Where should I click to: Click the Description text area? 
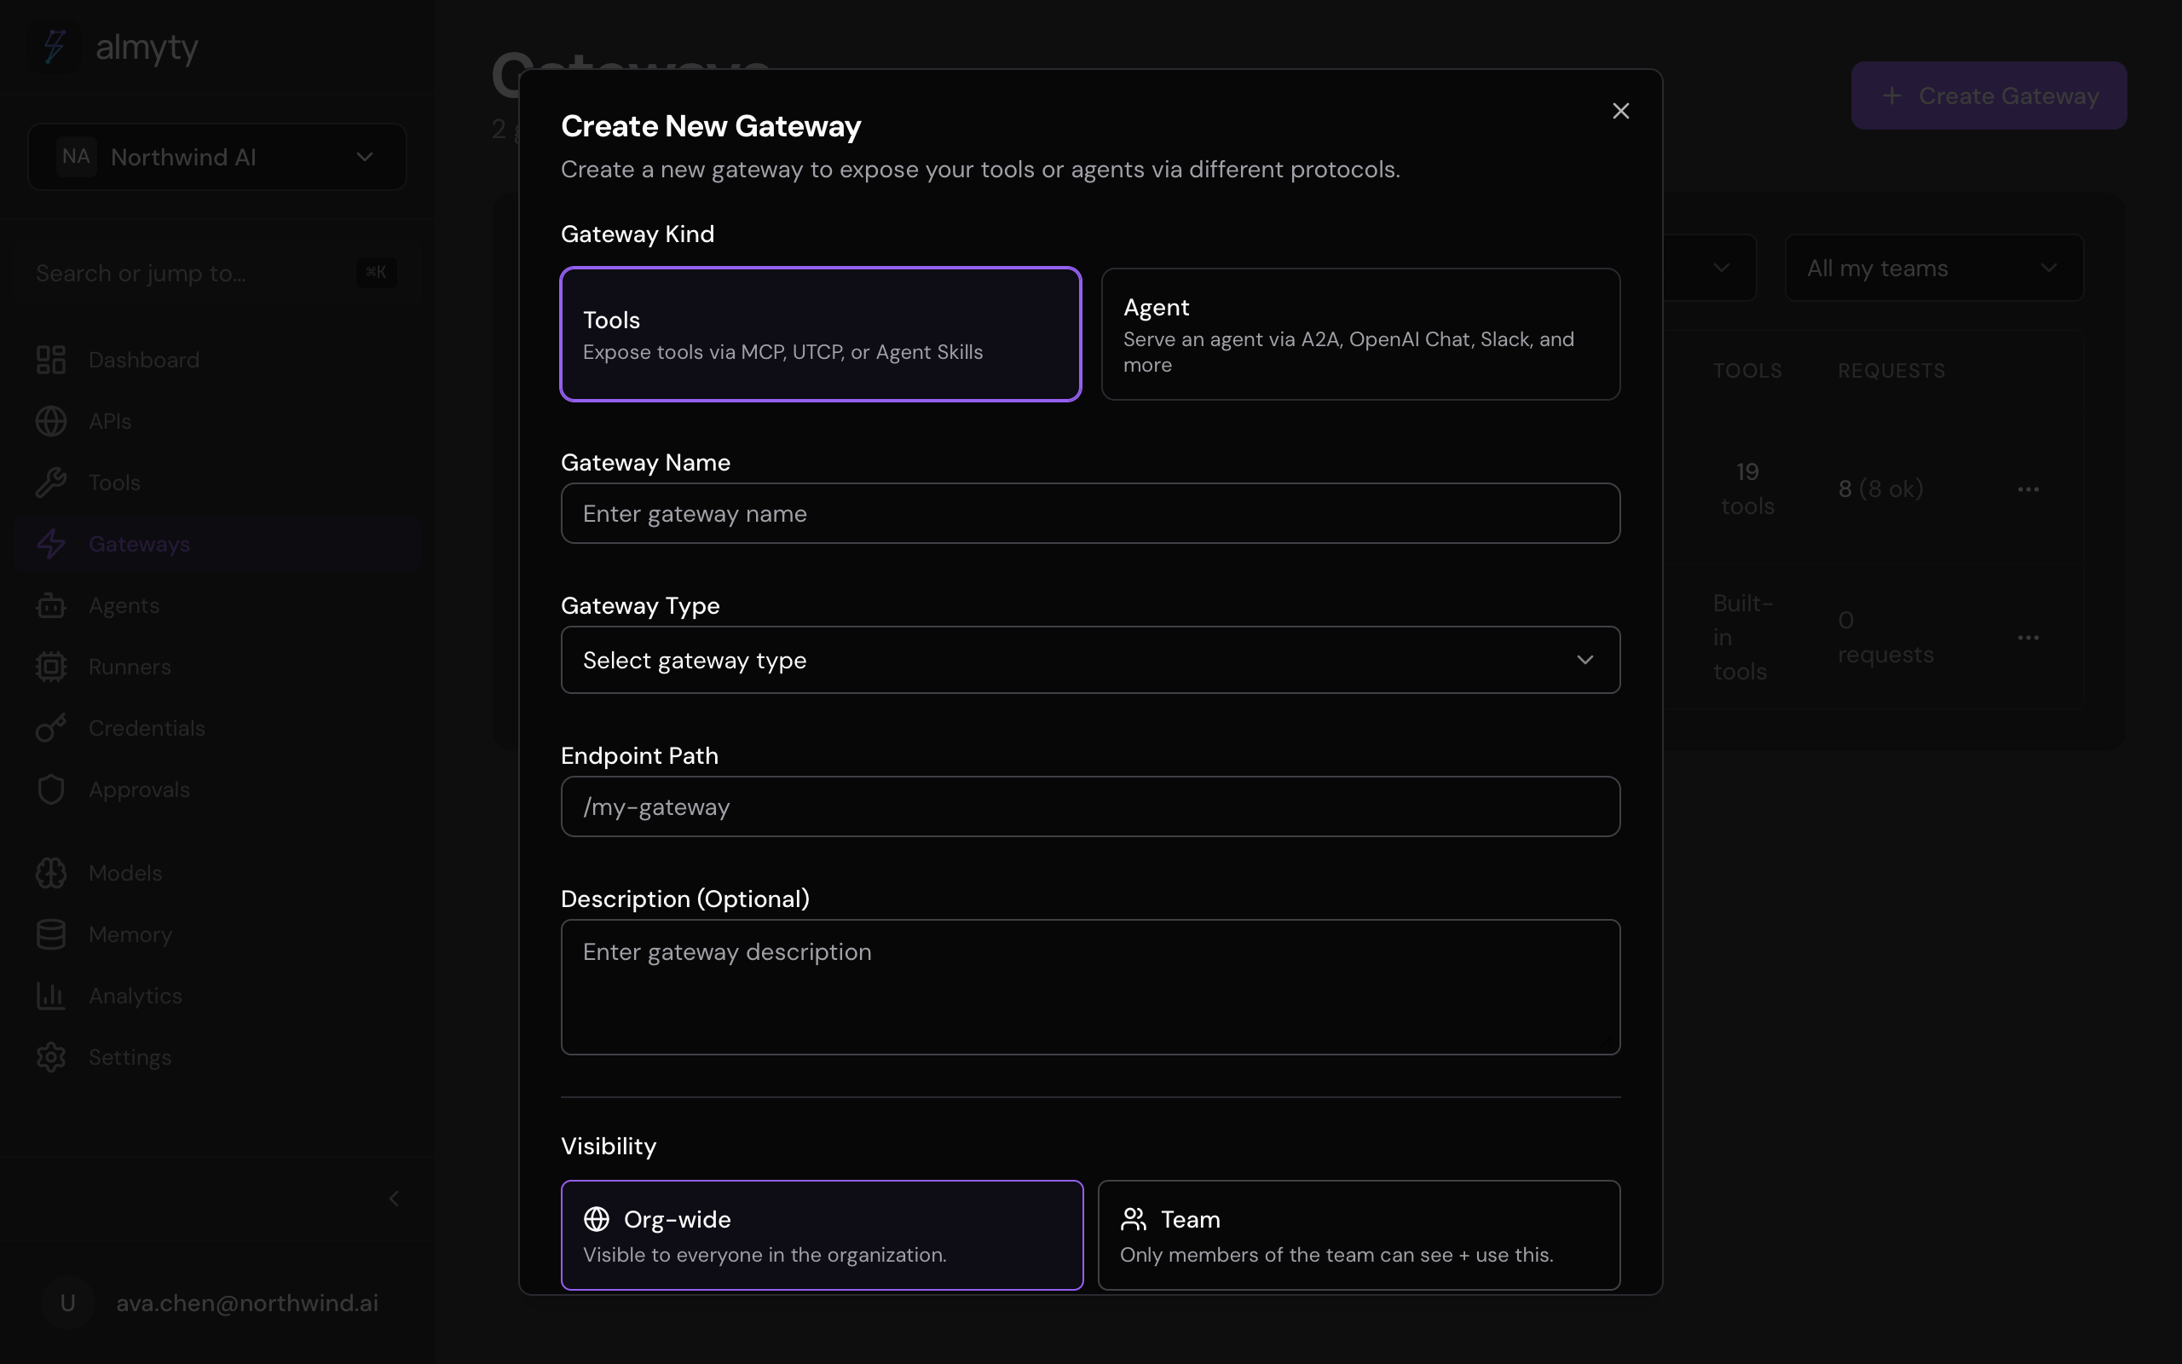(x=1090, y=987)
